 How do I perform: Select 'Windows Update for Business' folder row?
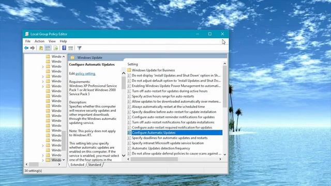pos(154,70)
